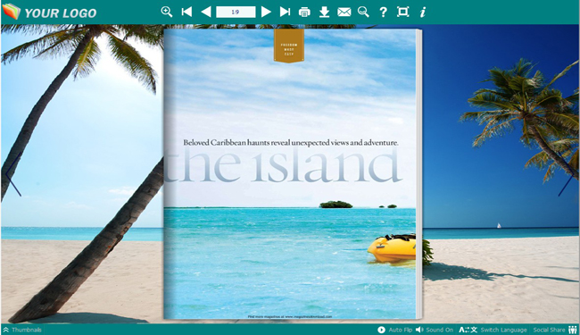Screen dimensions: 580x335
Task: Click the page number field showing 1/9
Action: (236, 12)
